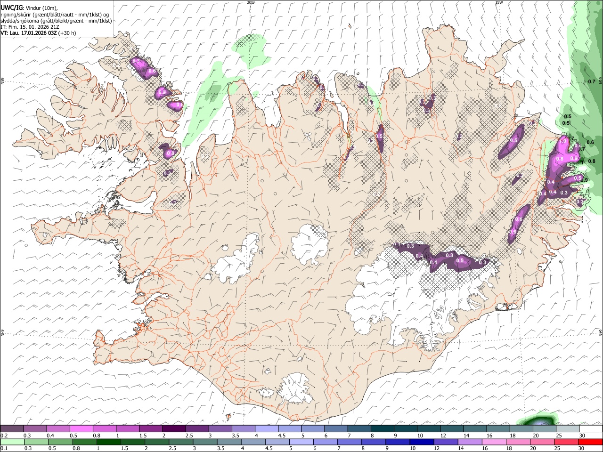
Task: Click the 'VT: Lau. 17.01.2026 03Z' valid time
Action: pos(29,33)
